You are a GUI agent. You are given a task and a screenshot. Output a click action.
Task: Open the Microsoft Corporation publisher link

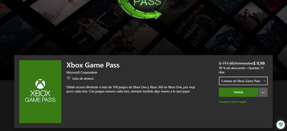82,72
